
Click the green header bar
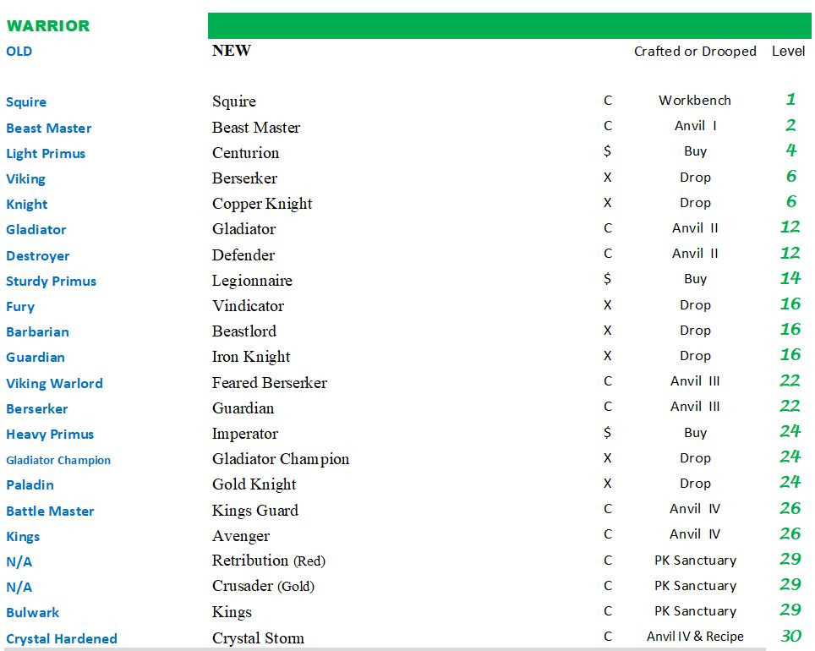pyautogui.click(x=509, y=25)
